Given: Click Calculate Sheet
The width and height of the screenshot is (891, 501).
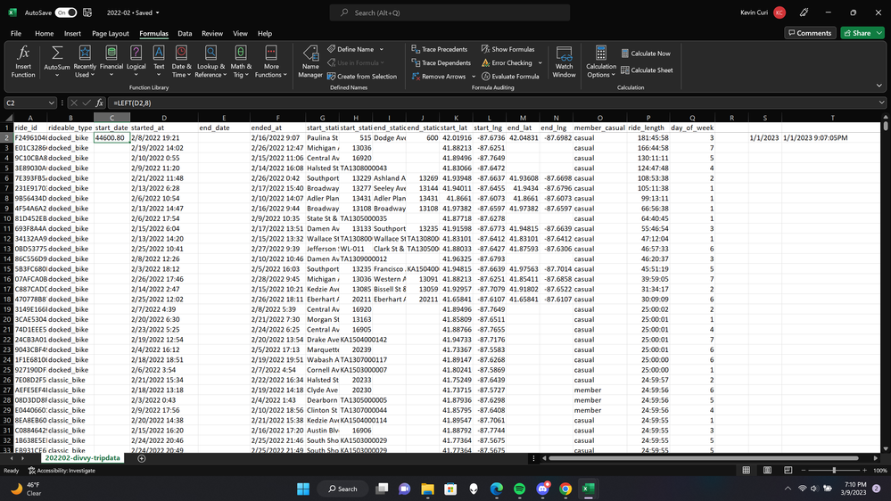Looking at the screenshot, I should click(647, 70).
